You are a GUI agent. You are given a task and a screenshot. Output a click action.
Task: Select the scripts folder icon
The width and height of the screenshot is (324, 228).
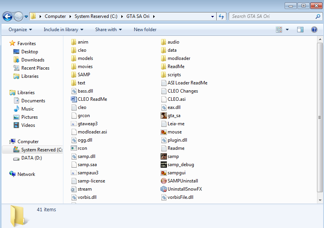(x=163, y=75)
